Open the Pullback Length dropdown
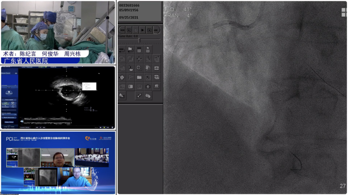The width and height of the screenshot is (348, 195). point(9,114)
